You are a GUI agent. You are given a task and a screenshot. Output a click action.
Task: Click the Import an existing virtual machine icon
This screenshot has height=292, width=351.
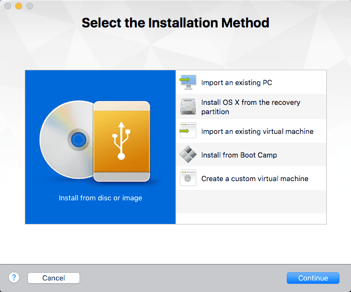point(188,130)
